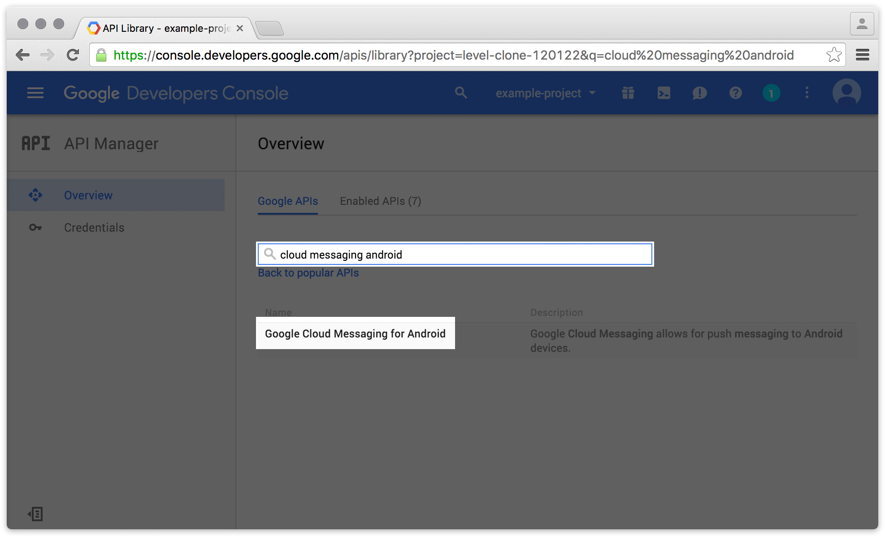Select the Google APIs tab
The height and width of the screenshot is (536, 885).
click(x=287, y=201)
